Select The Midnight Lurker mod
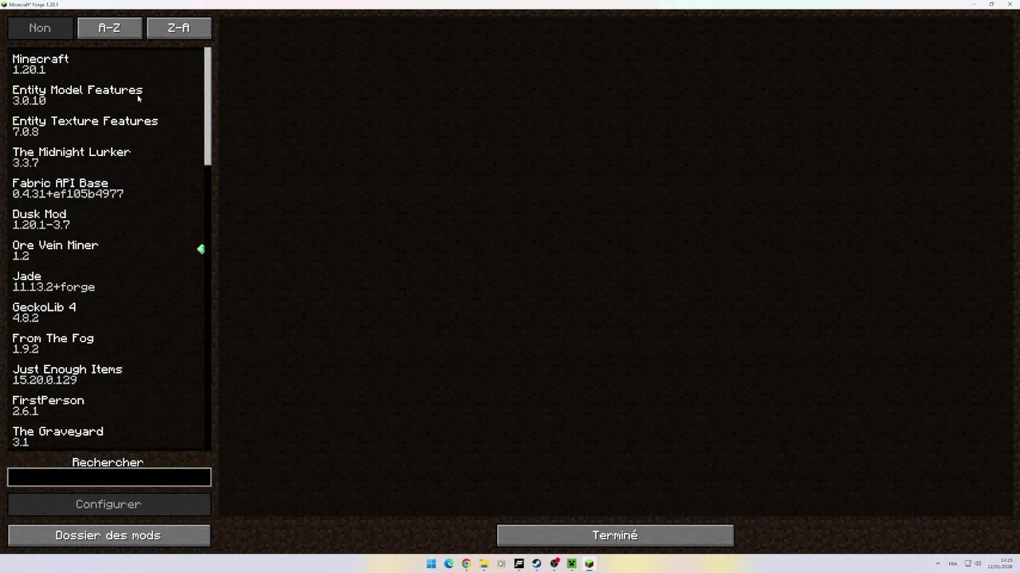The width and height of the screenshot is (1020, 573). (106, 157)
